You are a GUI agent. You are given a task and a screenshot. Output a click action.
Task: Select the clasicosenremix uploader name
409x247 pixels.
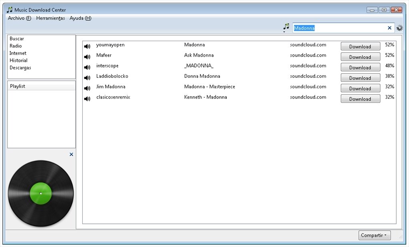point(113,97)
